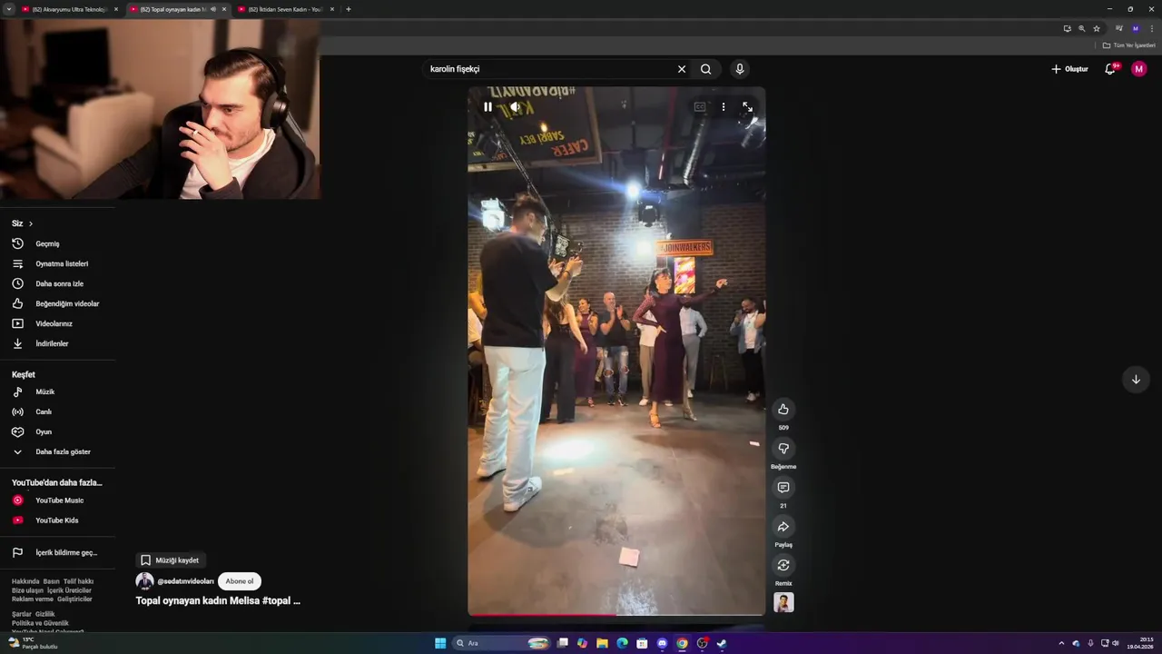Open Chrome zoom indicator

pyautogui.click(x=1082, y=28)
